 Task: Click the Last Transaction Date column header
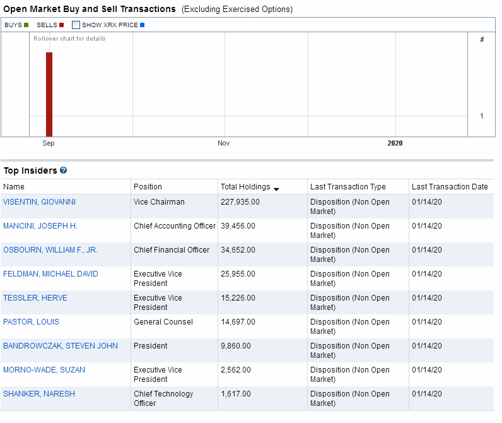(x=450, y=187)
